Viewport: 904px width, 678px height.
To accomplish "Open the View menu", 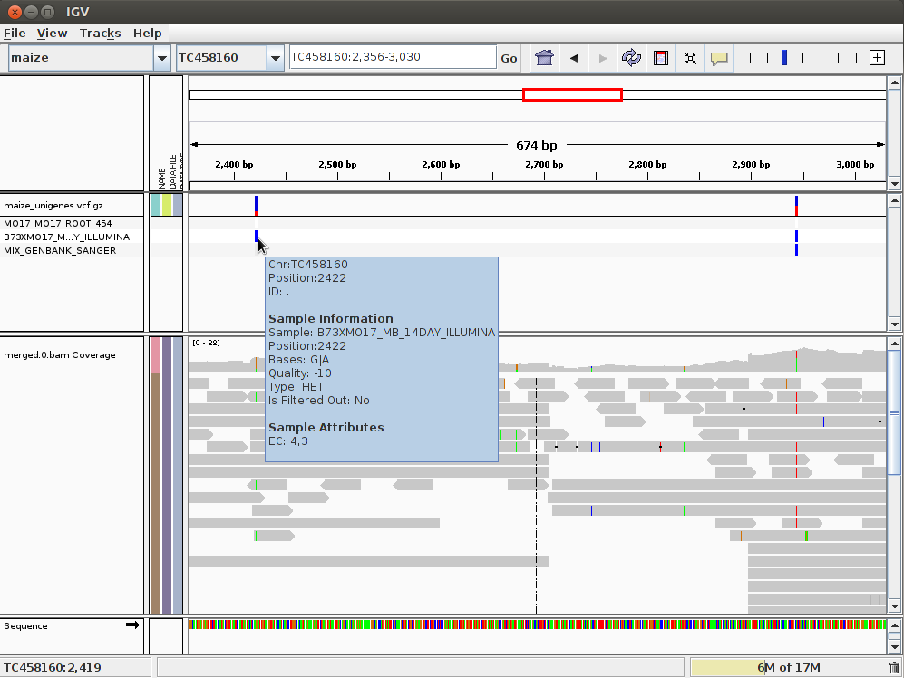I will 52,33.
